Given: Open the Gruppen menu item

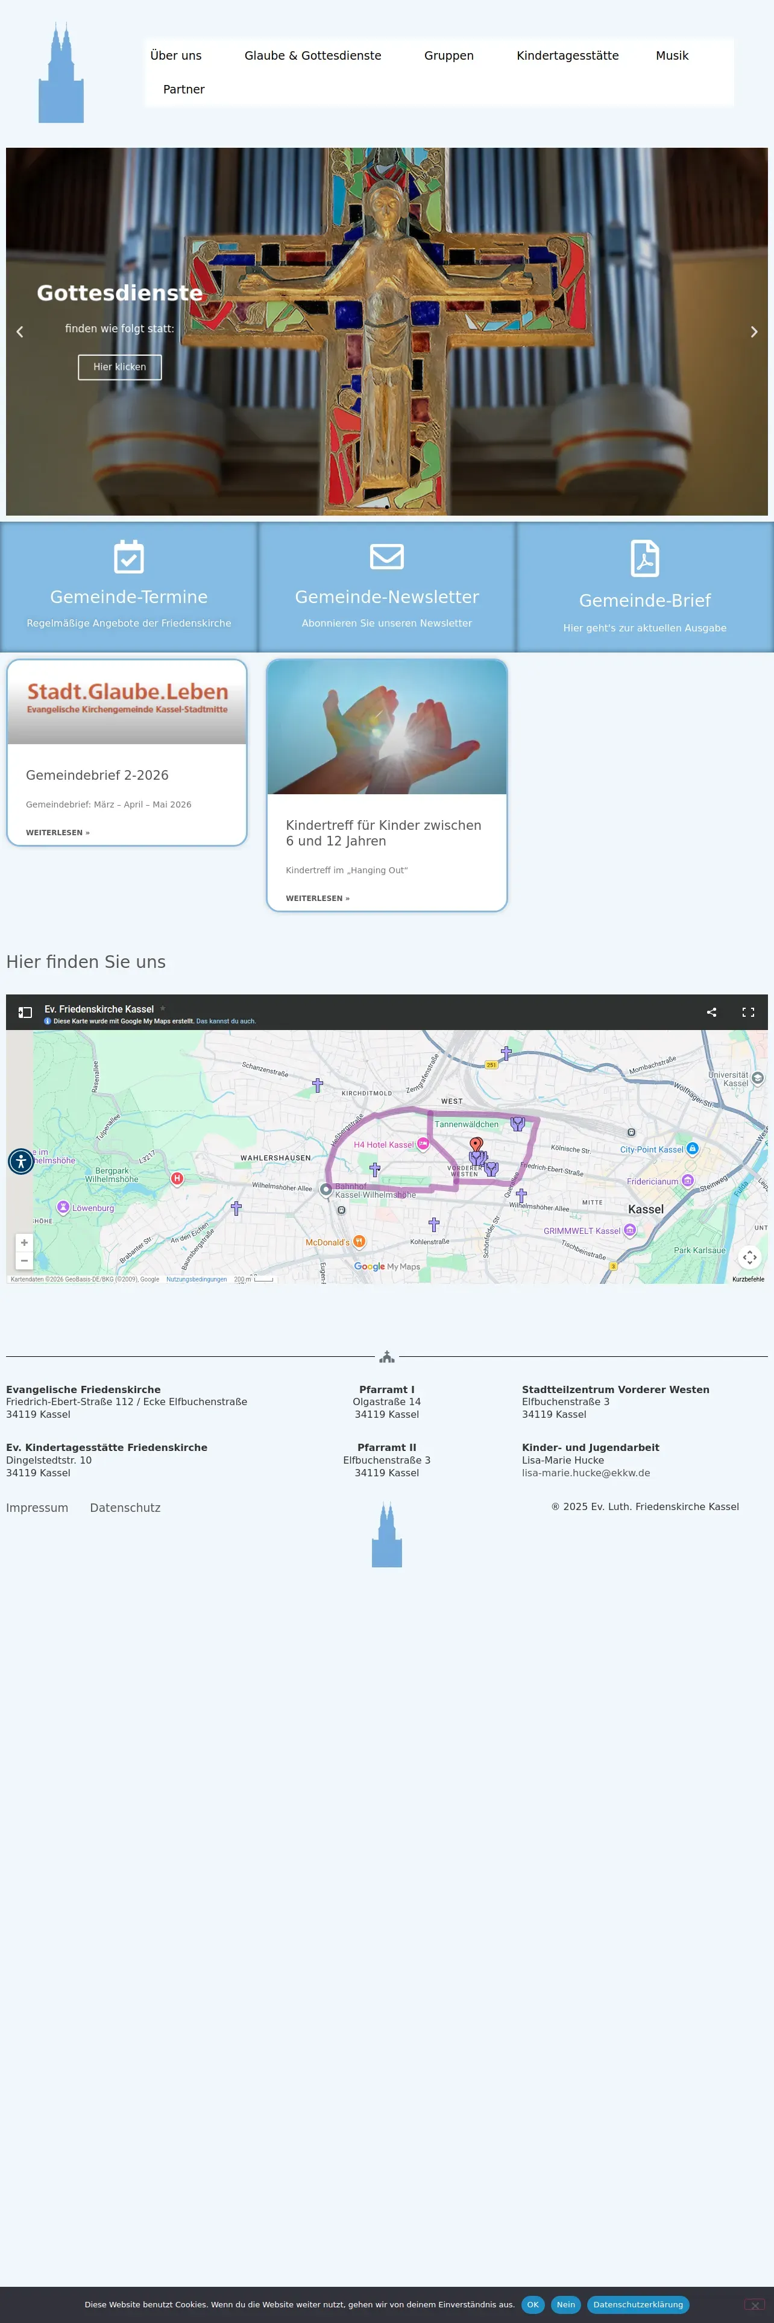Looking at the screenshot, I should (448, 56).
